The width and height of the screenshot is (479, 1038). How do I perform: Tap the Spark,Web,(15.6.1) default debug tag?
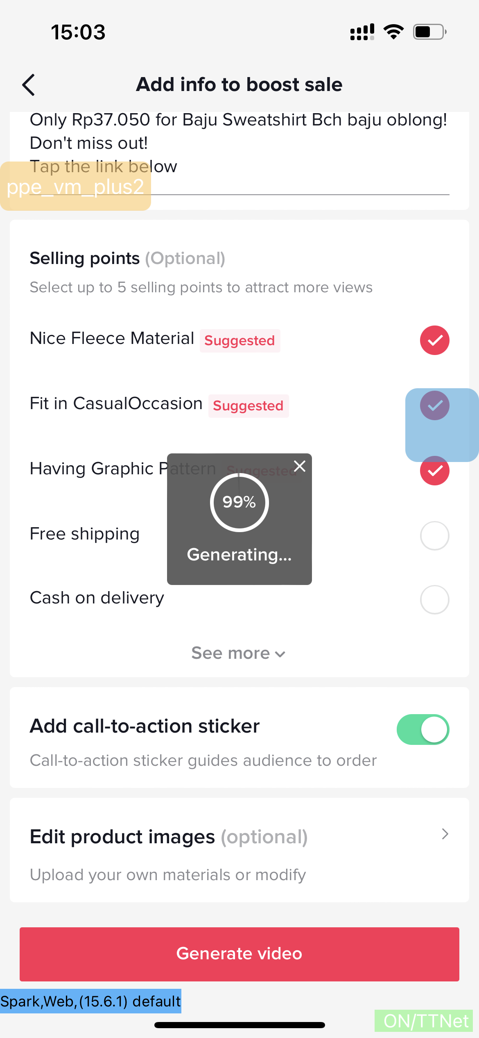pos(90,1001)
